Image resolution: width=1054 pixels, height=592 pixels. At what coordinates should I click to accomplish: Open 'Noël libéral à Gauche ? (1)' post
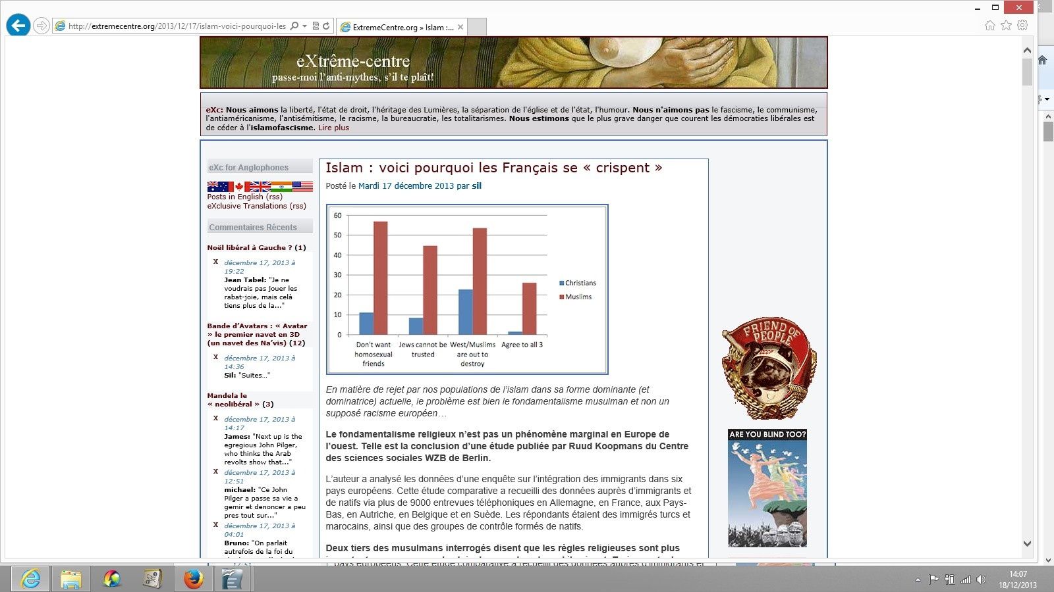tap(256, 247)
